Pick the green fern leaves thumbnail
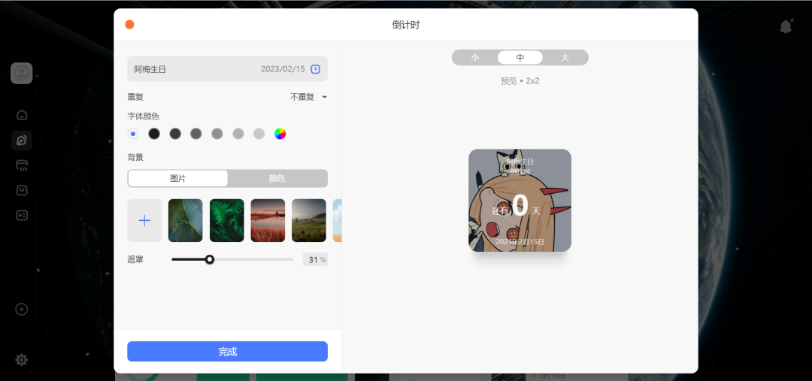This screenshot has width=812, height=381. point(227,220)
